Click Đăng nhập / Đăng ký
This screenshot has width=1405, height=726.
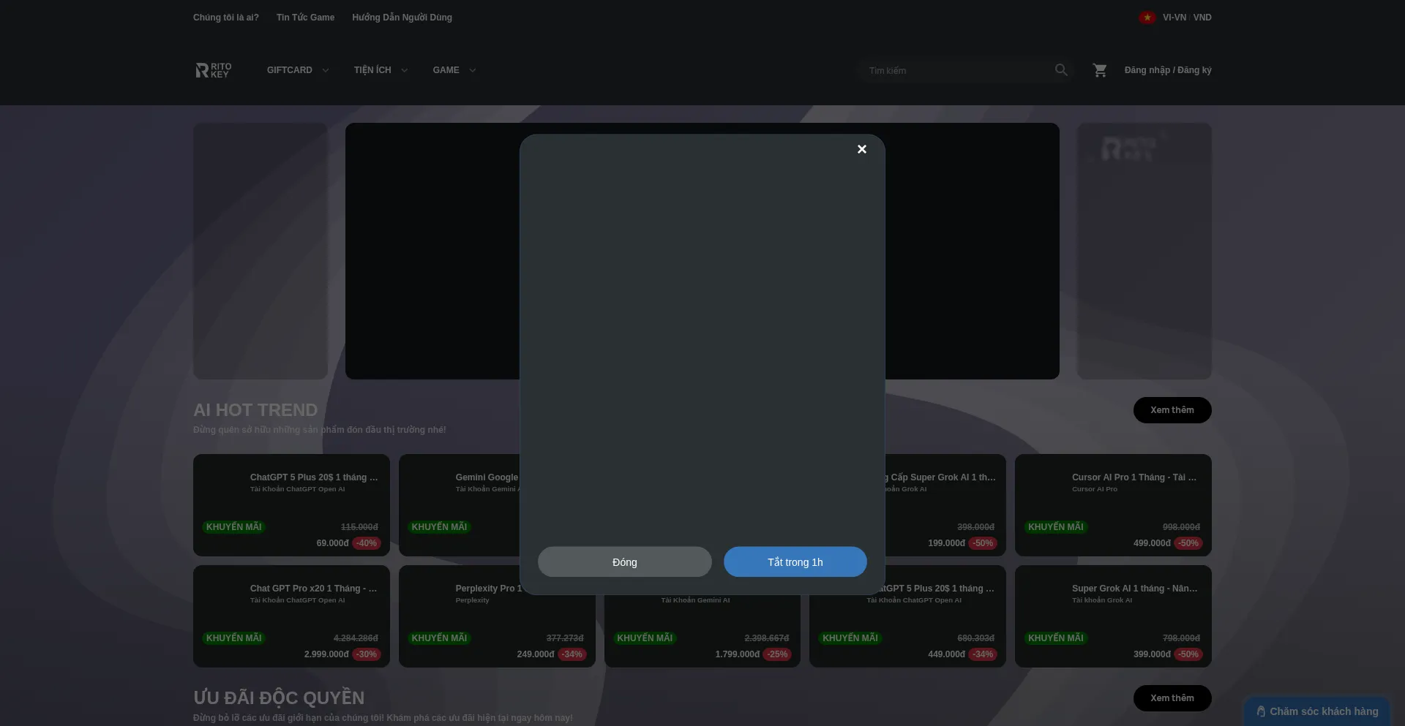tap(1168, 70)
